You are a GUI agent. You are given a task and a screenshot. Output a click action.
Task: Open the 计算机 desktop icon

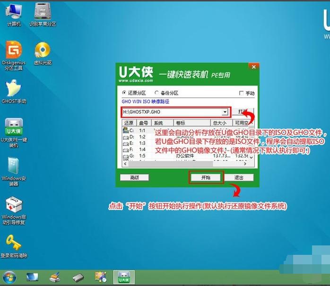coord(13,13)
